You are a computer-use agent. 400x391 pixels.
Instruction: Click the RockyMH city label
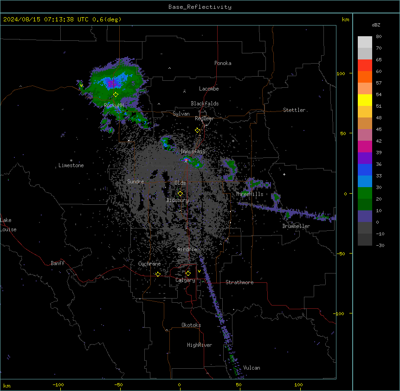[x=114, y=105]
